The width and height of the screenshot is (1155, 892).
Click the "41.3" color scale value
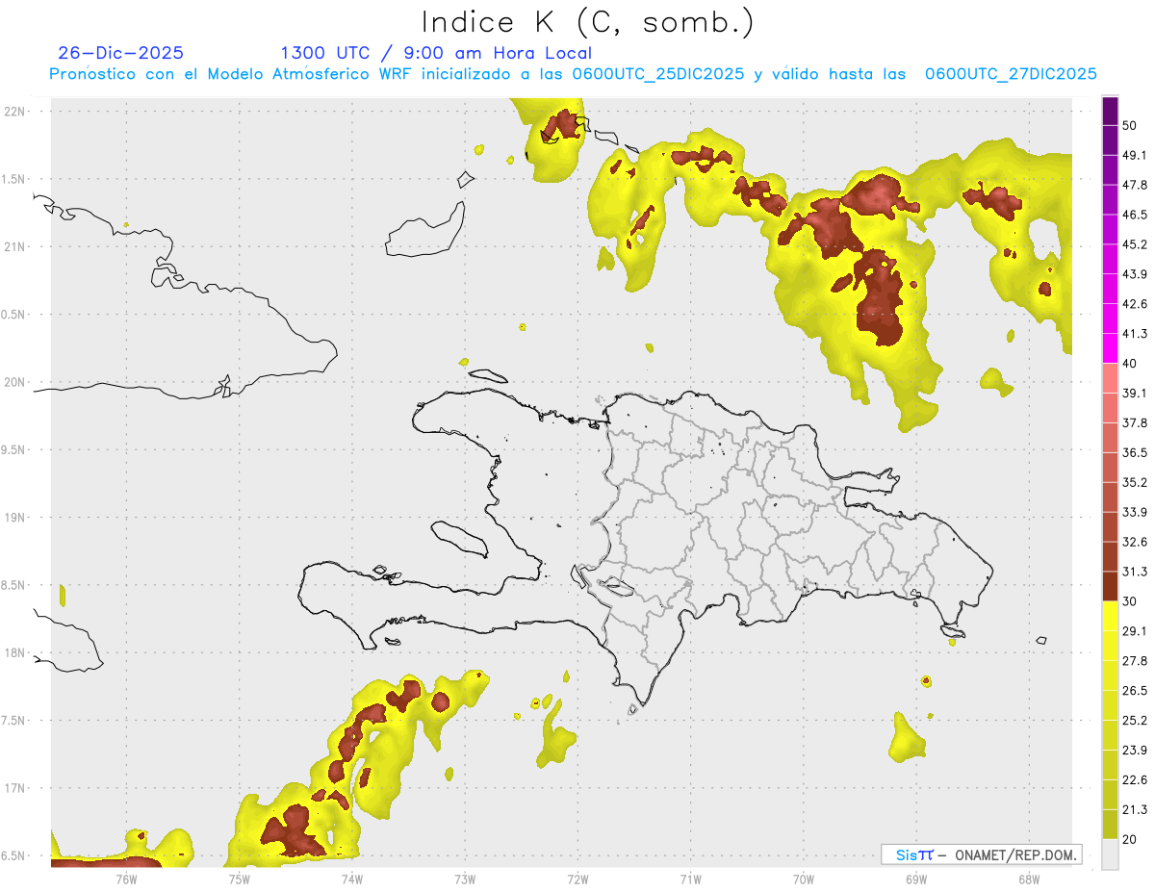click(x=1135, y=334)
